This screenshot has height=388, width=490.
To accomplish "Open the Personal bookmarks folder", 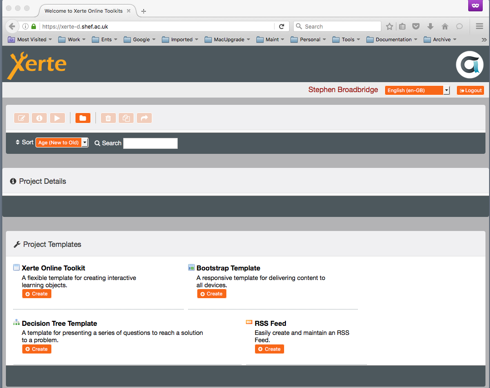I will pyautogui.click(x=308, y=39).
